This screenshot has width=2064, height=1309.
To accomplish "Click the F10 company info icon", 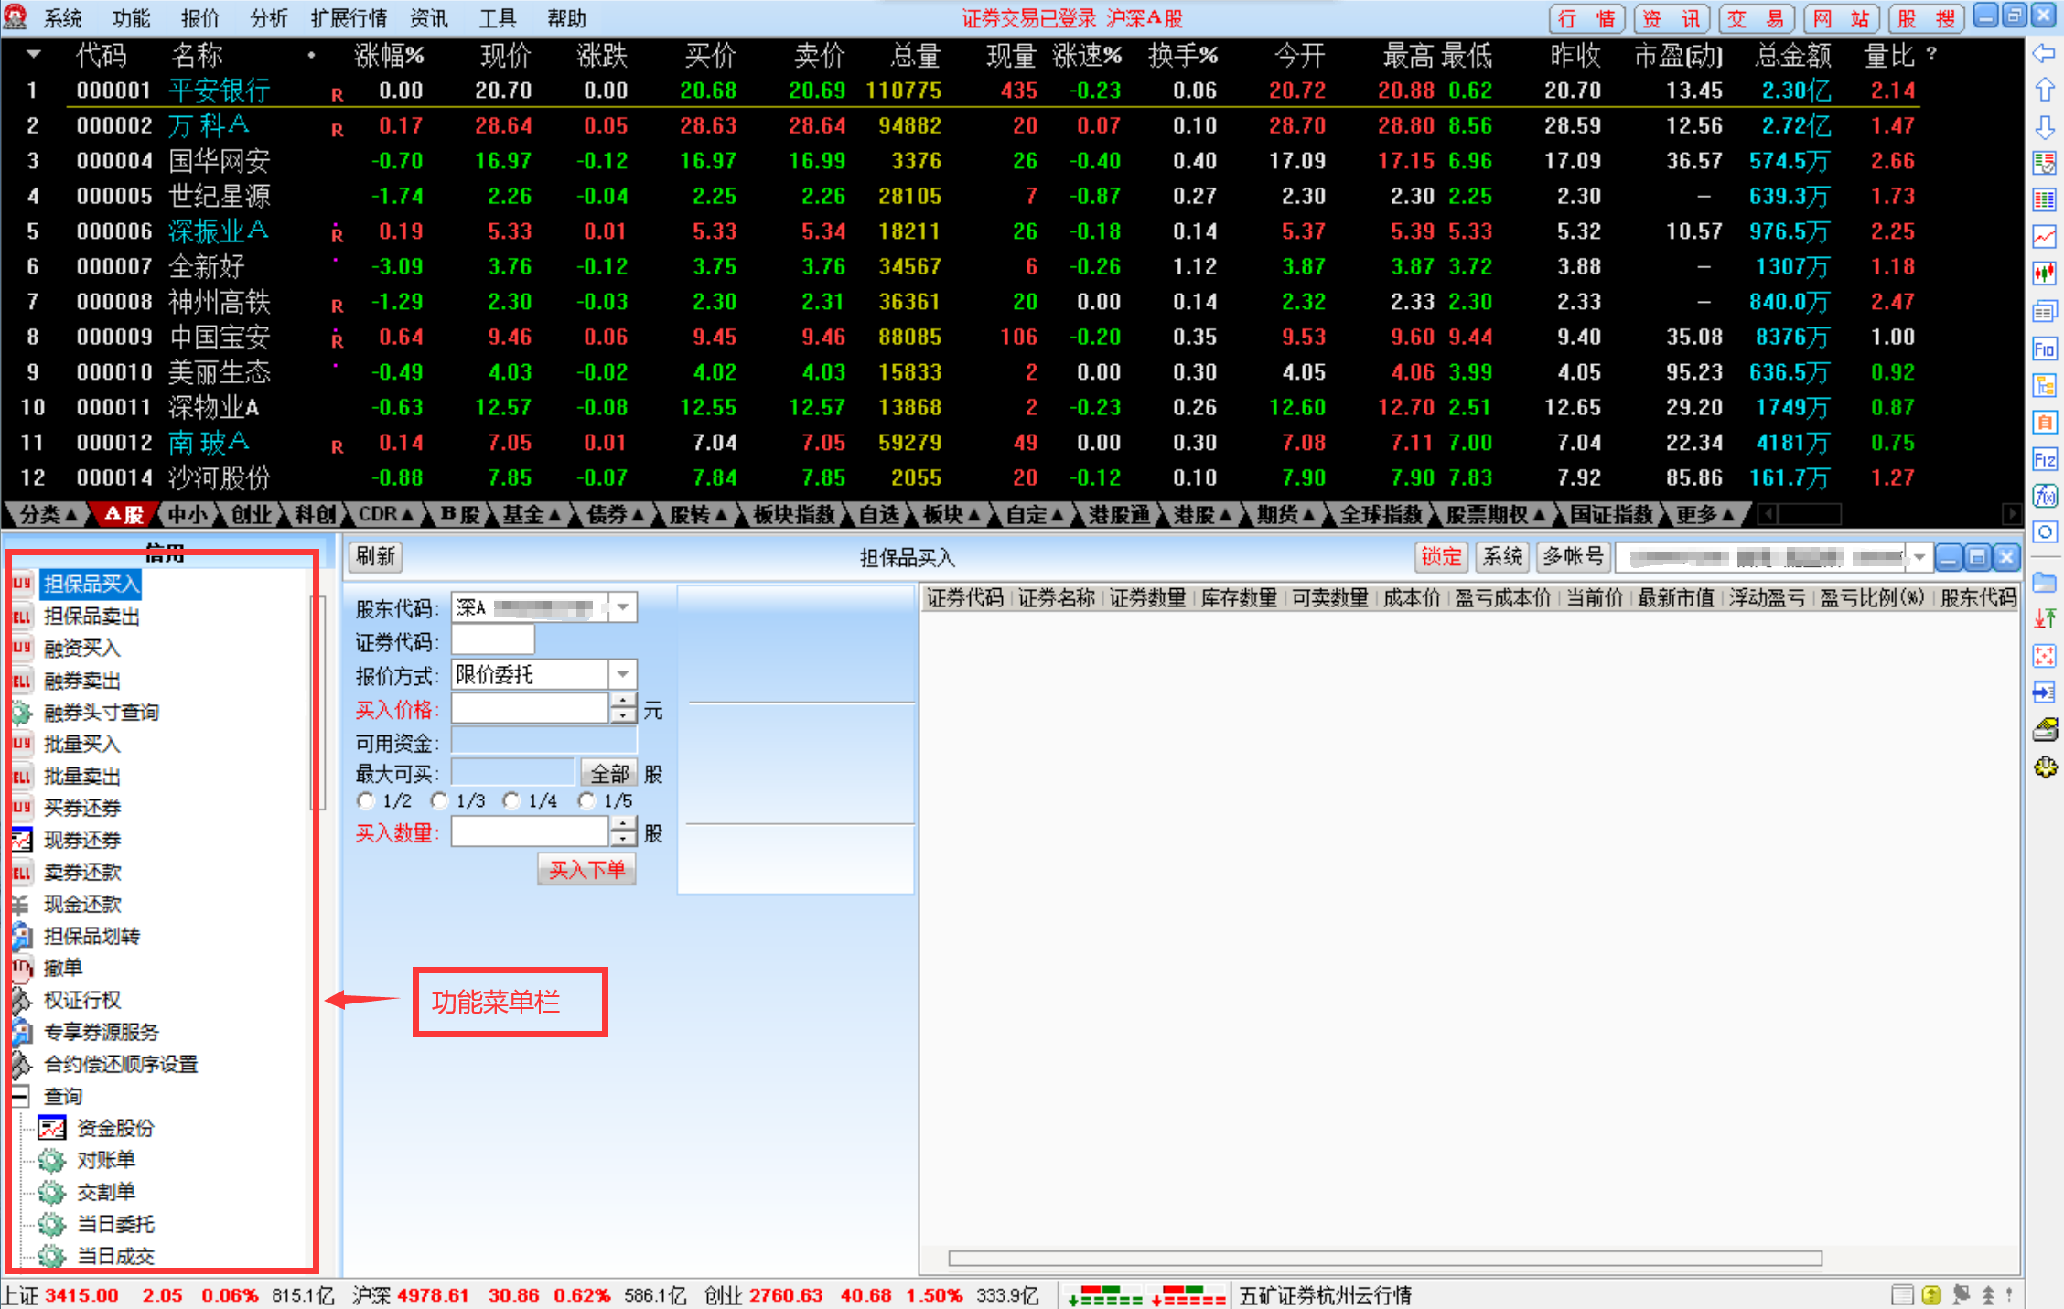I will 2044,349.
